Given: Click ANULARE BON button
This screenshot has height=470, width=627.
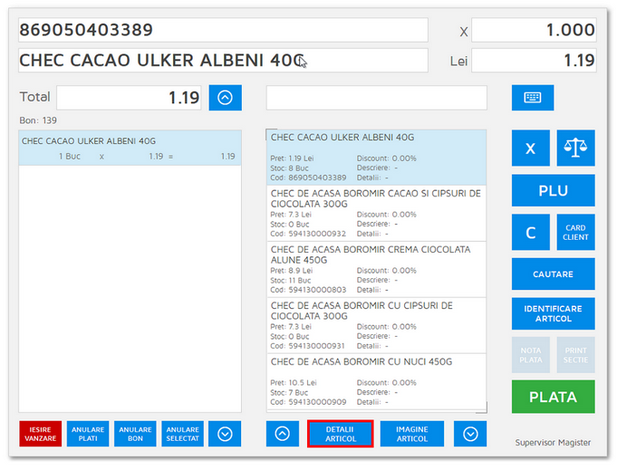Looking at the screenshot, I should tap(135, 434).
